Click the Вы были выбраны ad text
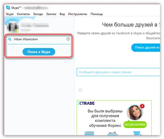Screen dimensions: 164x139 [x=105, y=118]
